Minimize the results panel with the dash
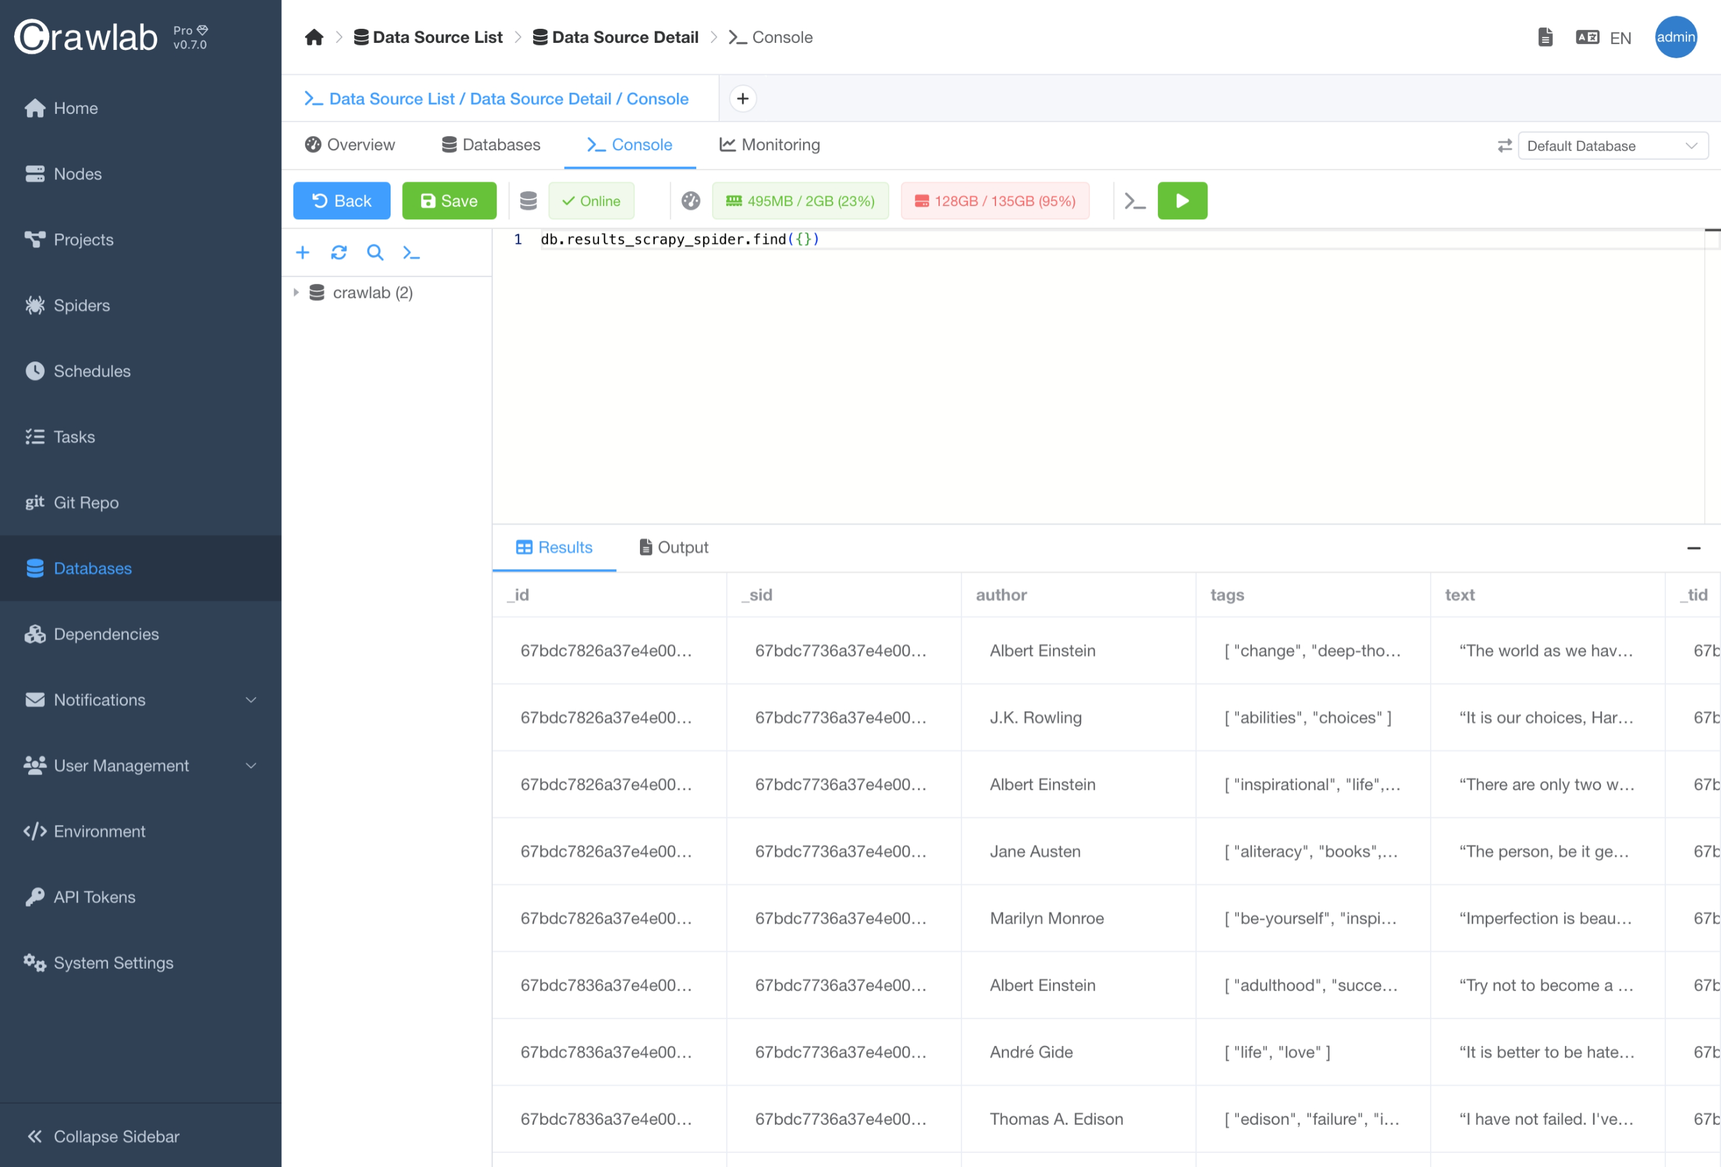The width and height of the screenshot is (1721, 1167). pyautogui.click(x=1693, y=548)
